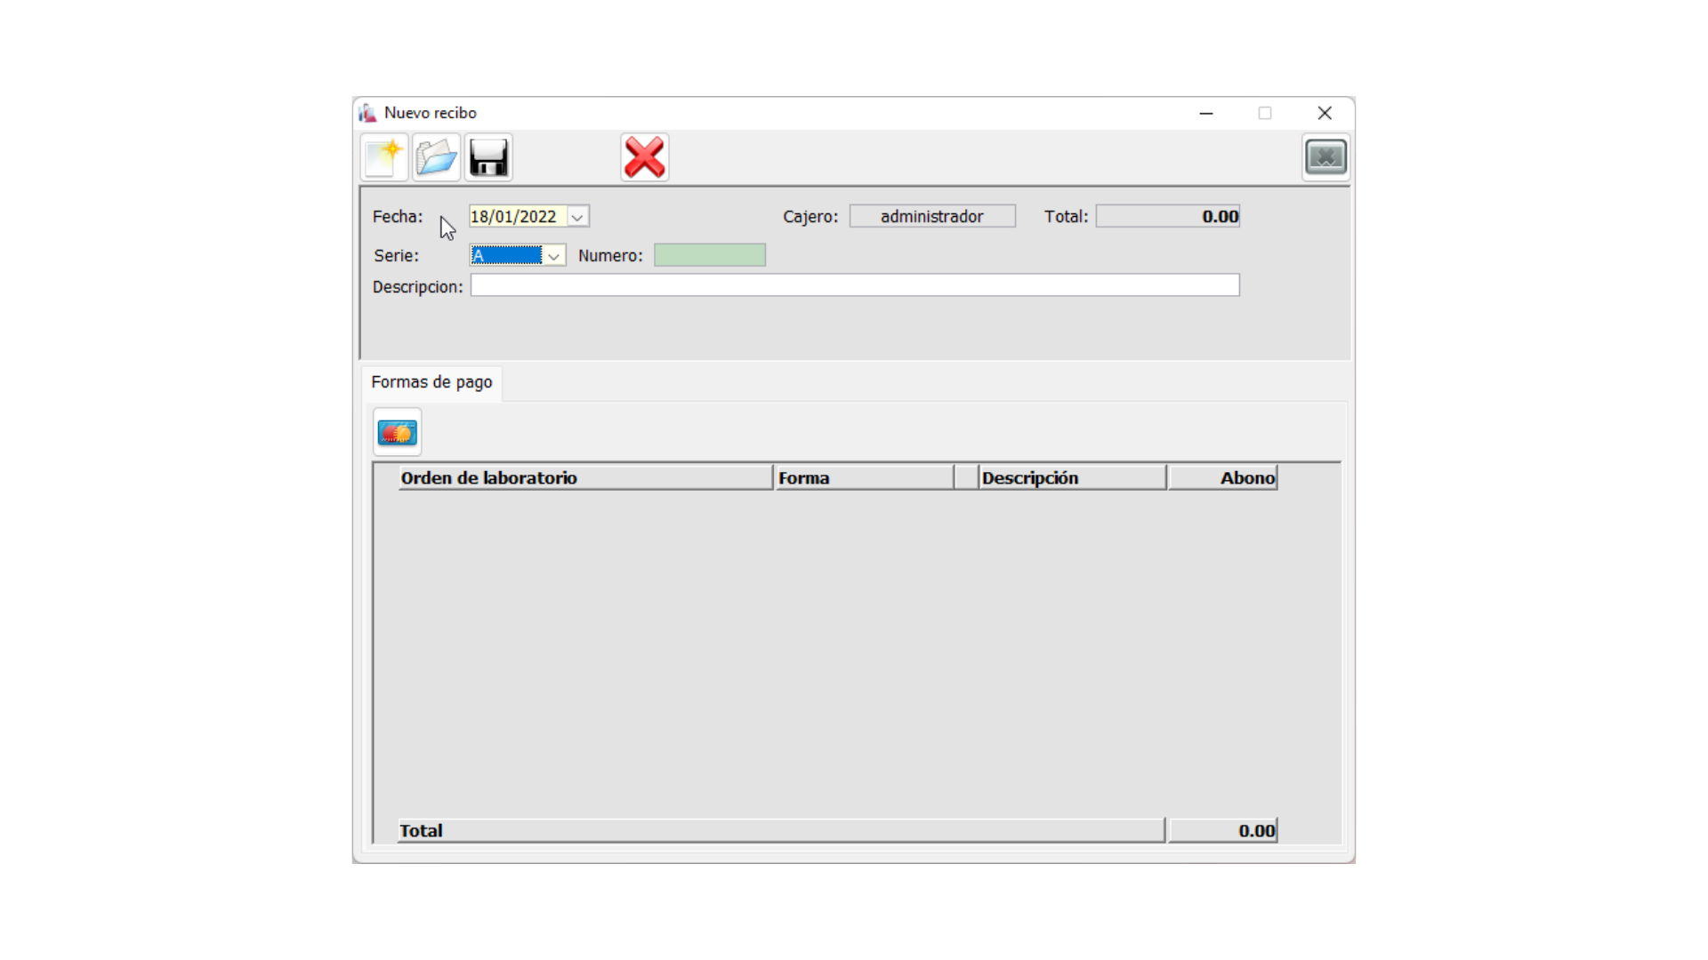
Task: Click the gray exit button in the top-right toolbar
Action: [1325, 157]
